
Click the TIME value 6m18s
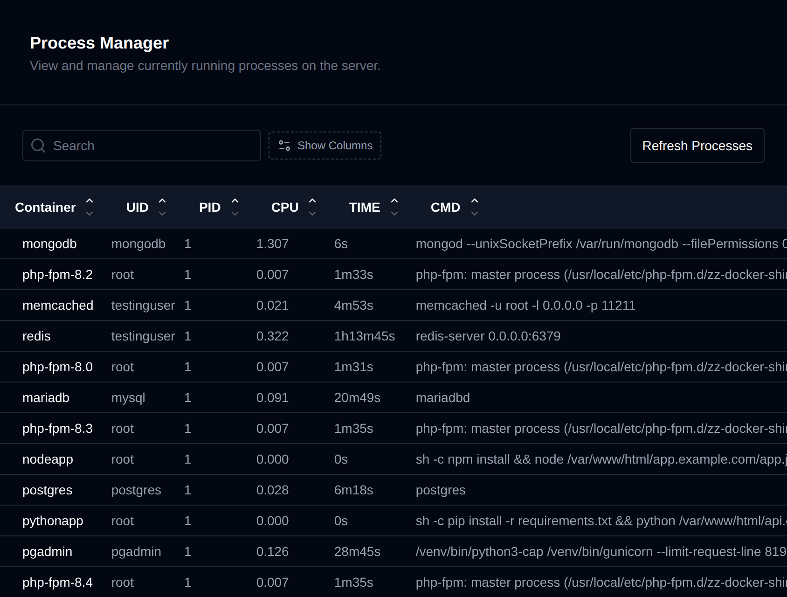pyautogui.click(x=353, y=490)
